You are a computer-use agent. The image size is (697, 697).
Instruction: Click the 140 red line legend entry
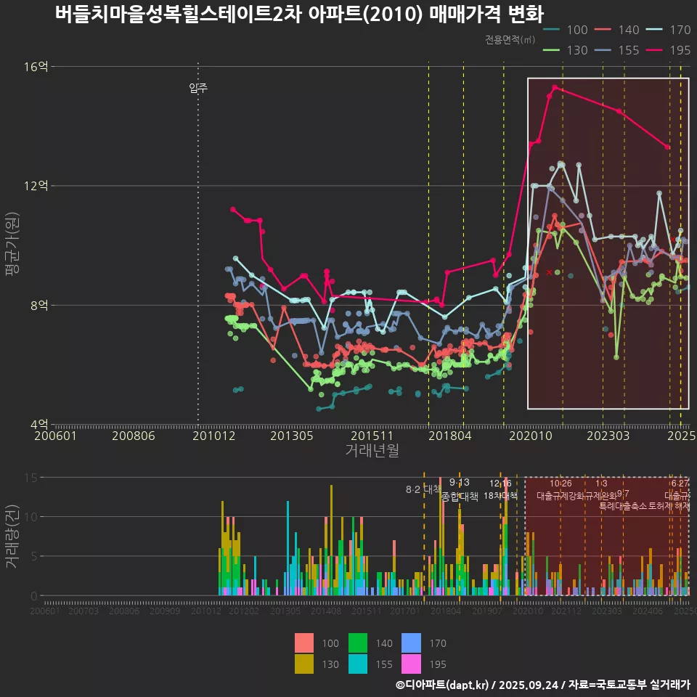pos(619,30)
